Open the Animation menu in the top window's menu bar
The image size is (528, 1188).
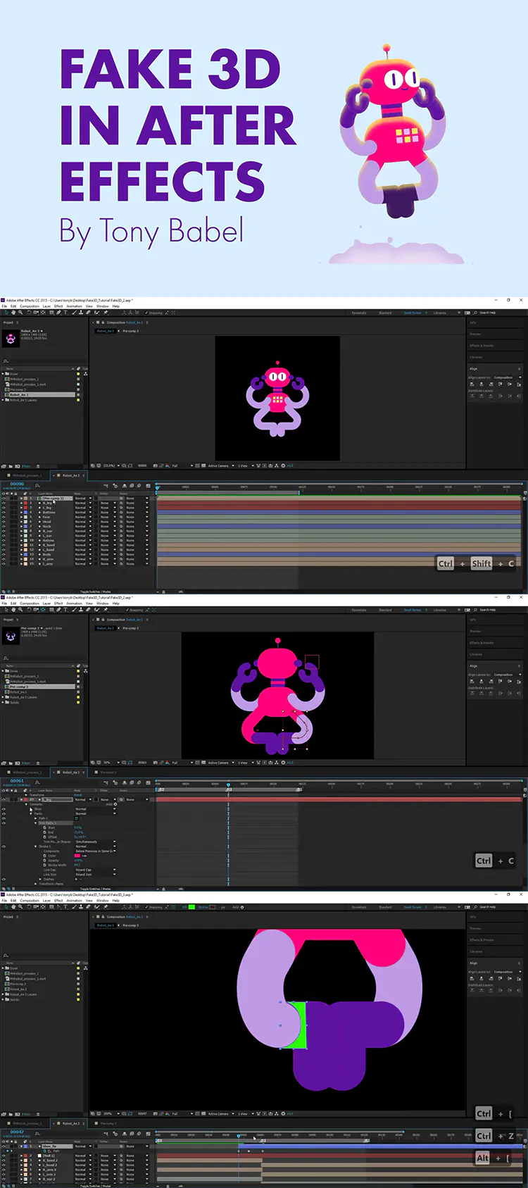point(74,306)
